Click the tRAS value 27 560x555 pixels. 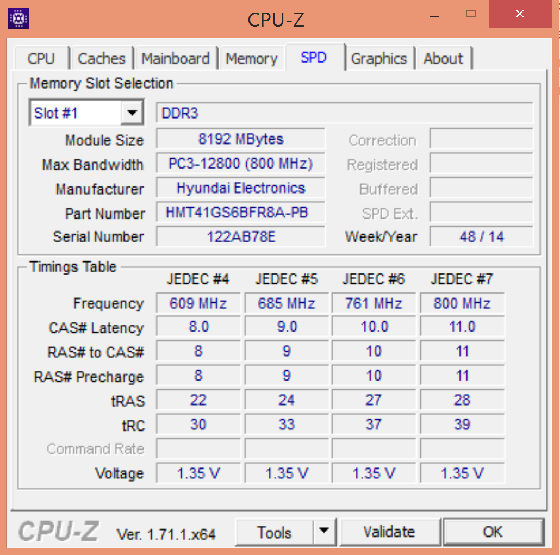coord(374,400)
